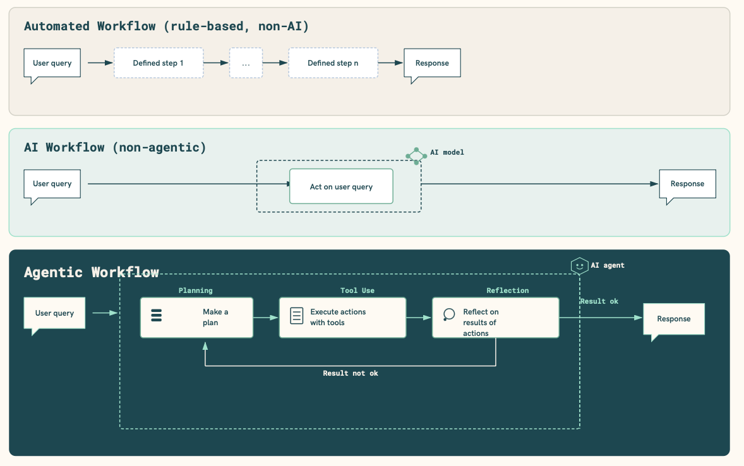Select the Act on user query box
Image resolution: width=744 pixels, height=466 pixels.
click(341, 186)
